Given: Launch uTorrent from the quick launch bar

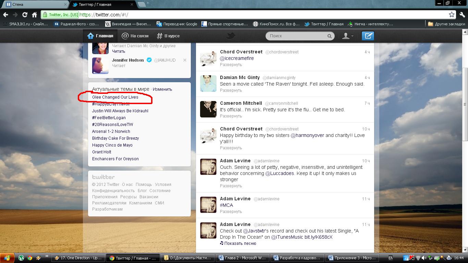Looking at the screenshot, I should [21, 258].
